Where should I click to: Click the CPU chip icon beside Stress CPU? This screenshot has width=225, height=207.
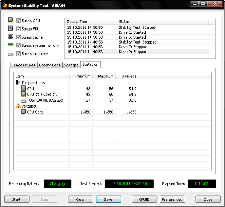point(11,20)
